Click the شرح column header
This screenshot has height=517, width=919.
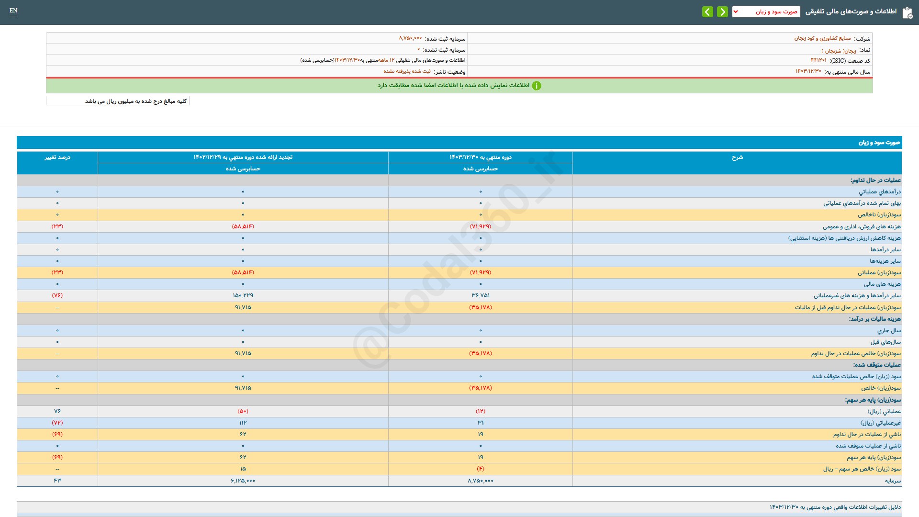tap(737, 157)
